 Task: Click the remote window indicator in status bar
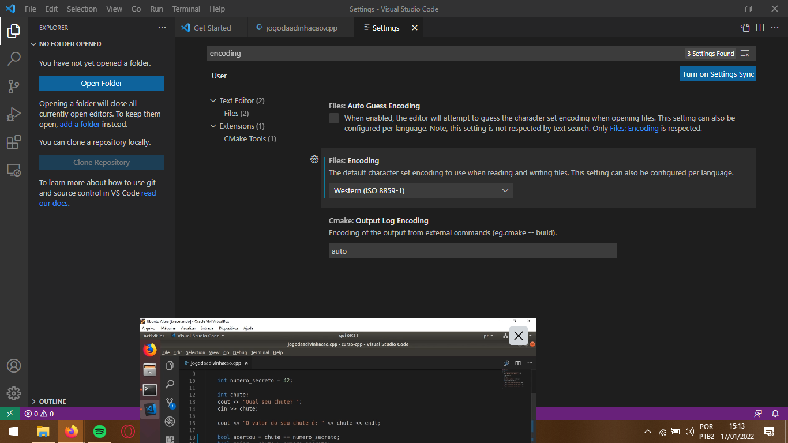pos(10,414)
